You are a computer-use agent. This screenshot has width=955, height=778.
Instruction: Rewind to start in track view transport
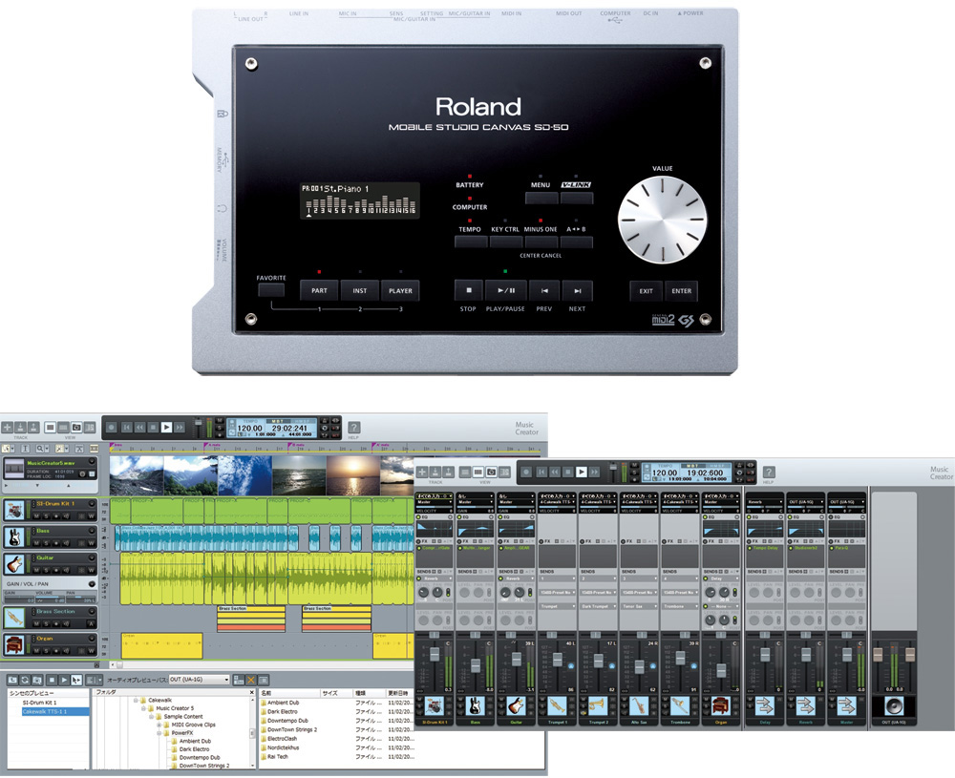[x=127, y=428]
